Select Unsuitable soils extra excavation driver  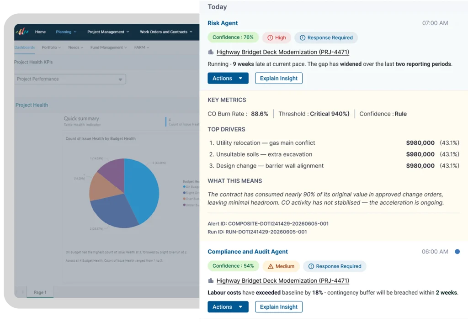[x=334, y=154]
